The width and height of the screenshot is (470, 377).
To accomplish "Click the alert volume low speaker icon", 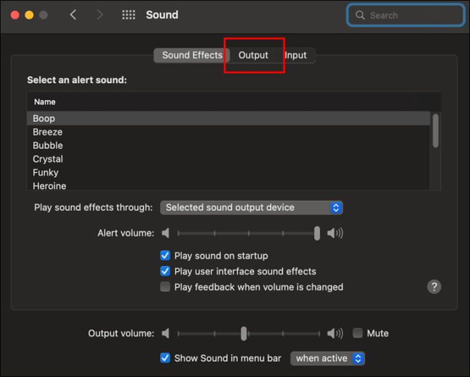I will pos(166,233).
